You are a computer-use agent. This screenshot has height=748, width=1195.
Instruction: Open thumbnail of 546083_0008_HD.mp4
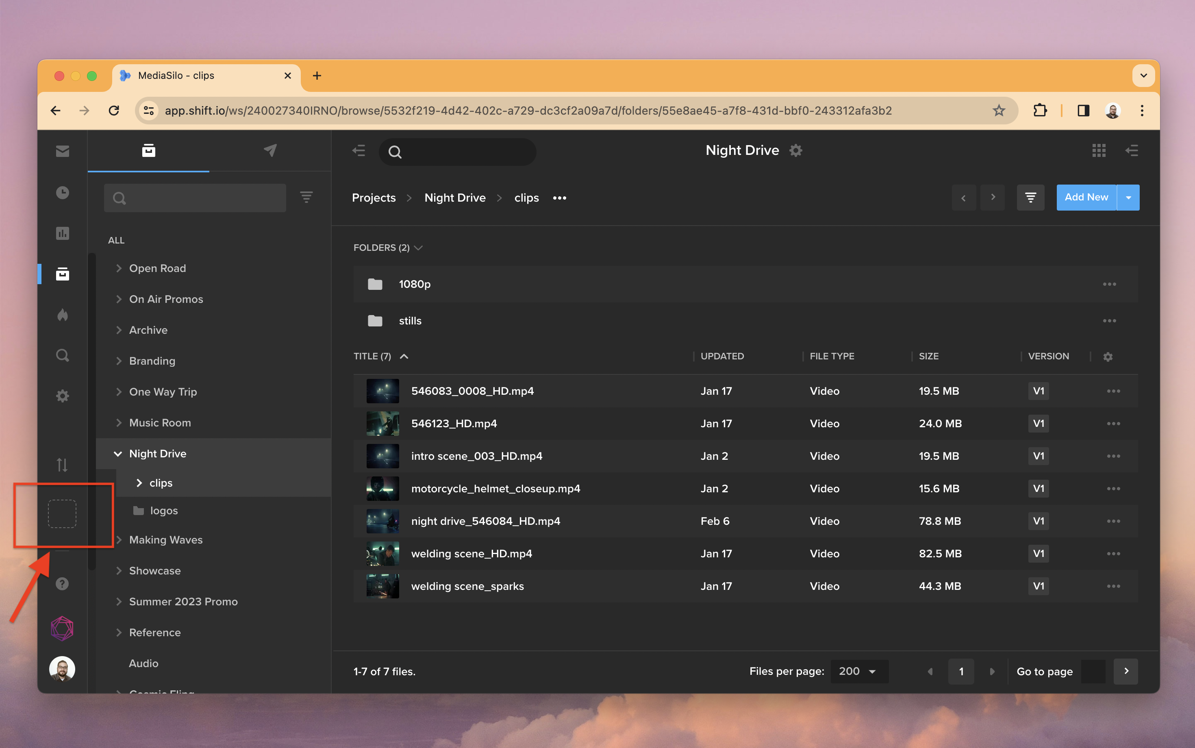[x=382, y=391]
